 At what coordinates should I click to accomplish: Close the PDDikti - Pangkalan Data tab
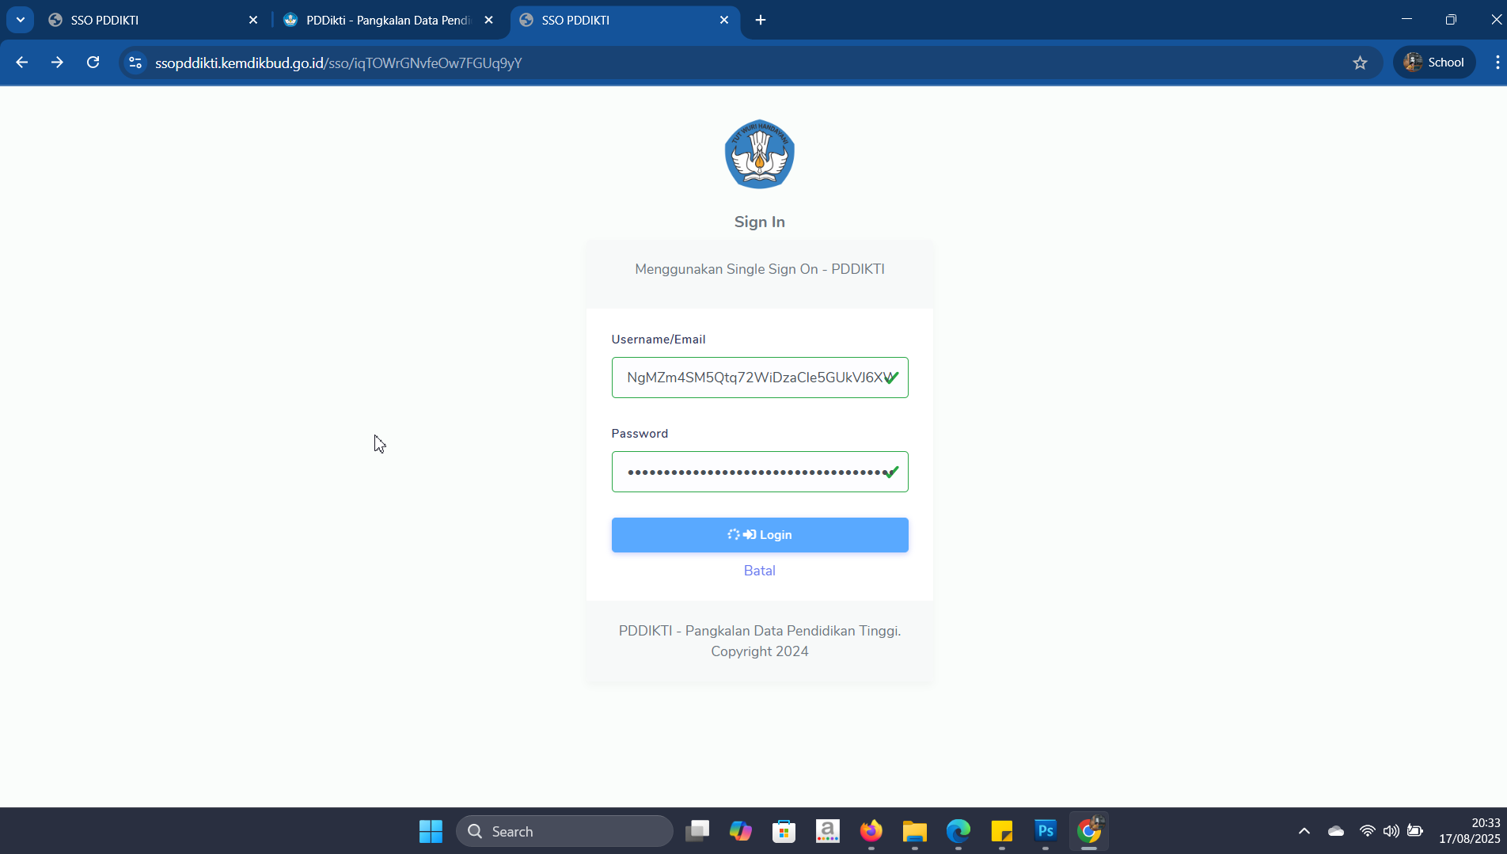489,20
